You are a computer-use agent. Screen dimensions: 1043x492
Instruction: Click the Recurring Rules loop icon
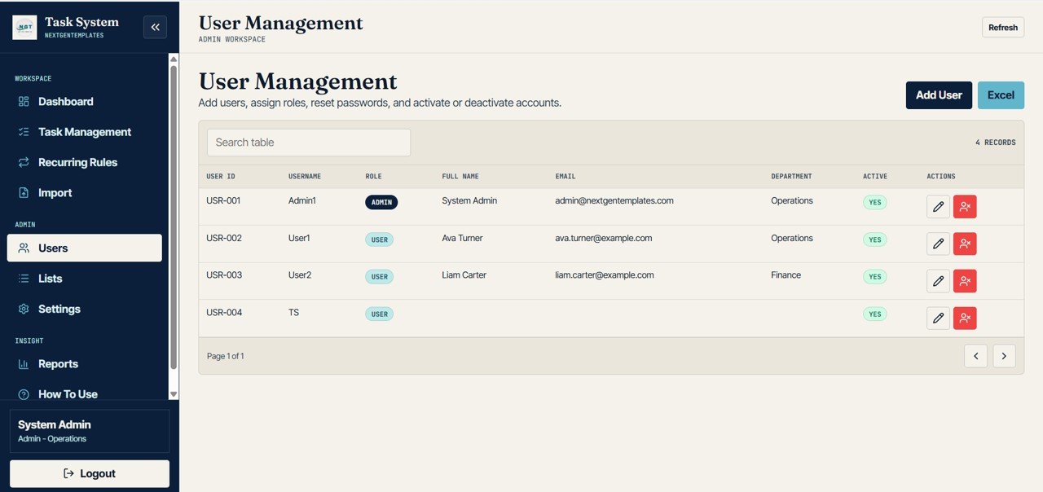(x=24, y=162)
